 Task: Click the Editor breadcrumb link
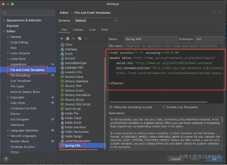[x=64, y=13]
